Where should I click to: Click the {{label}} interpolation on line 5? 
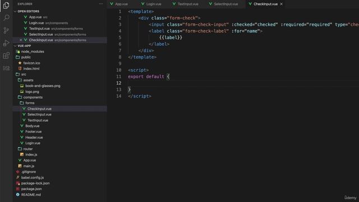point(171,38)
